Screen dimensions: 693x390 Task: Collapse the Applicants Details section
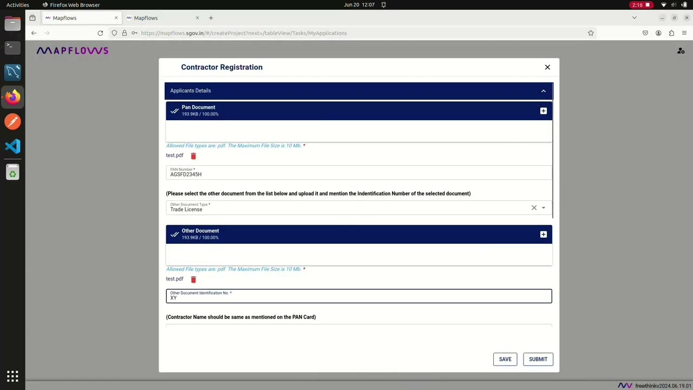tap(544, 91)
